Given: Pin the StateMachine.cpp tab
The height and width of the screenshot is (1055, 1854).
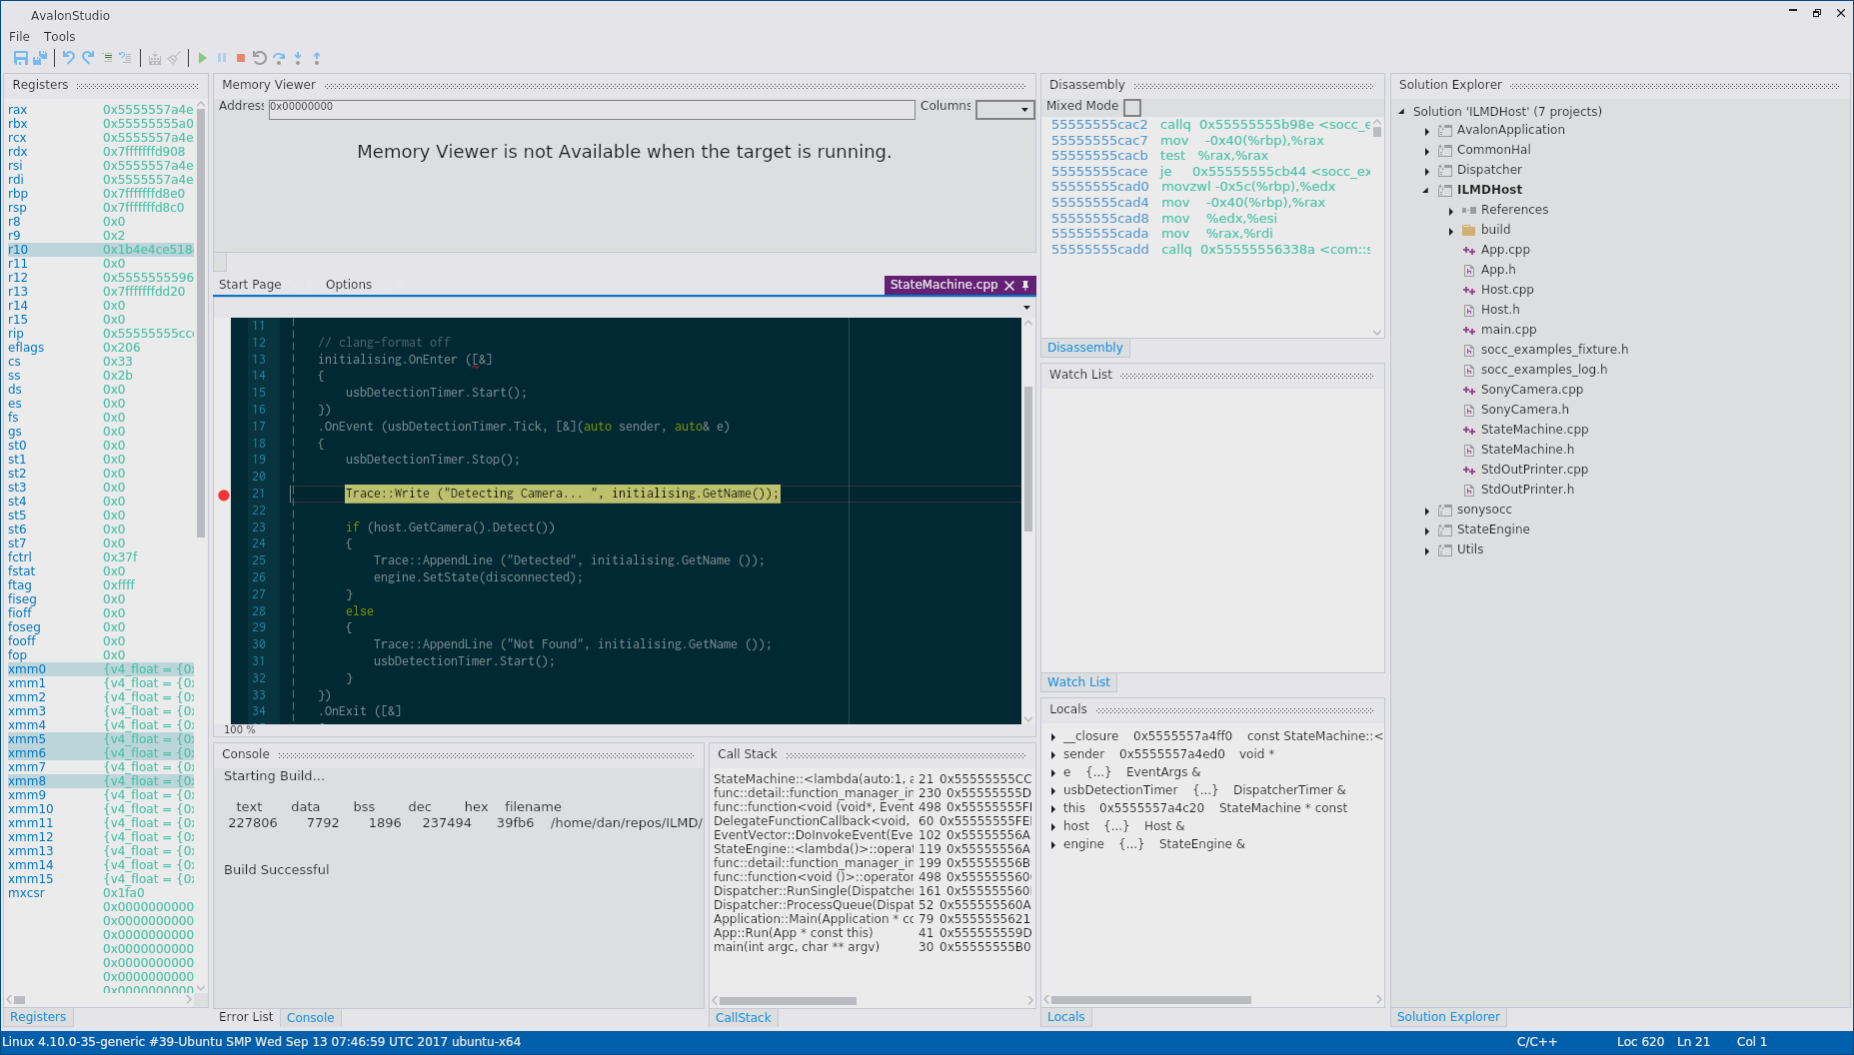Looking at the screenshot, I should (1025, 286).
